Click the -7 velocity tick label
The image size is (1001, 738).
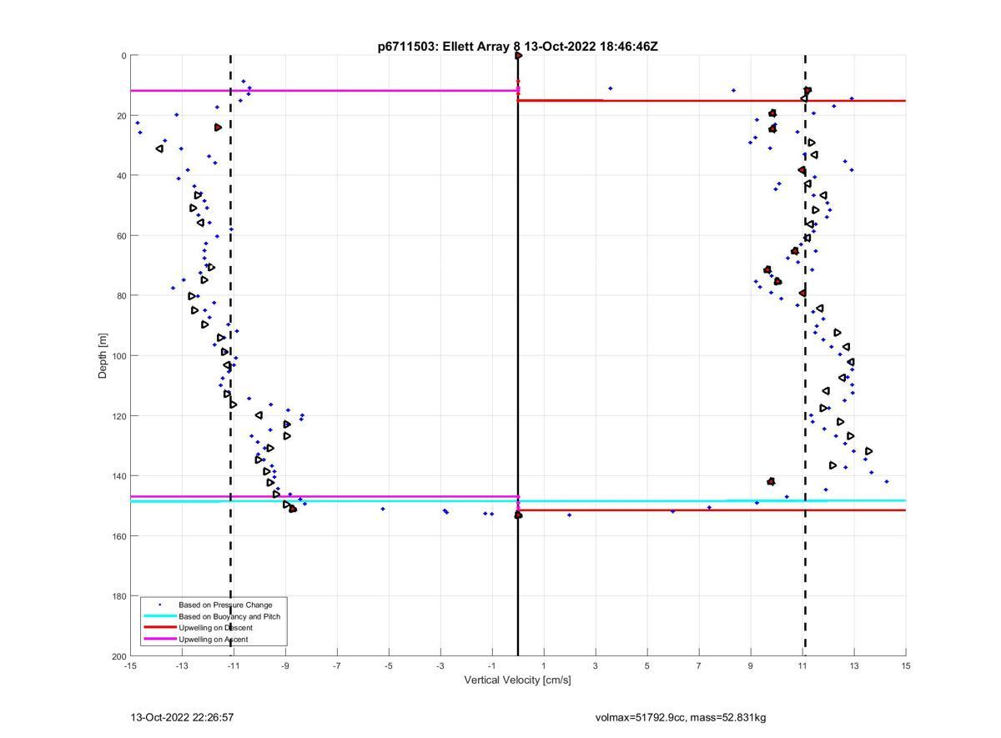tap(337, 666)
